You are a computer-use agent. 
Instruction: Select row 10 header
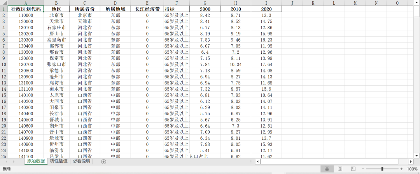3,64
